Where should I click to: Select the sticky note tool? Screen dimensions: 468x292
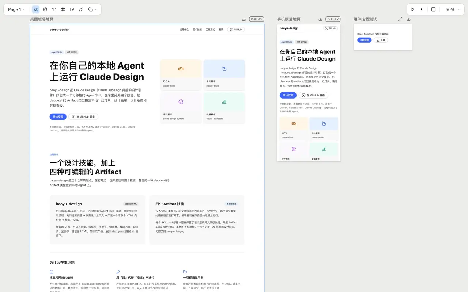[x=72, y=9]
